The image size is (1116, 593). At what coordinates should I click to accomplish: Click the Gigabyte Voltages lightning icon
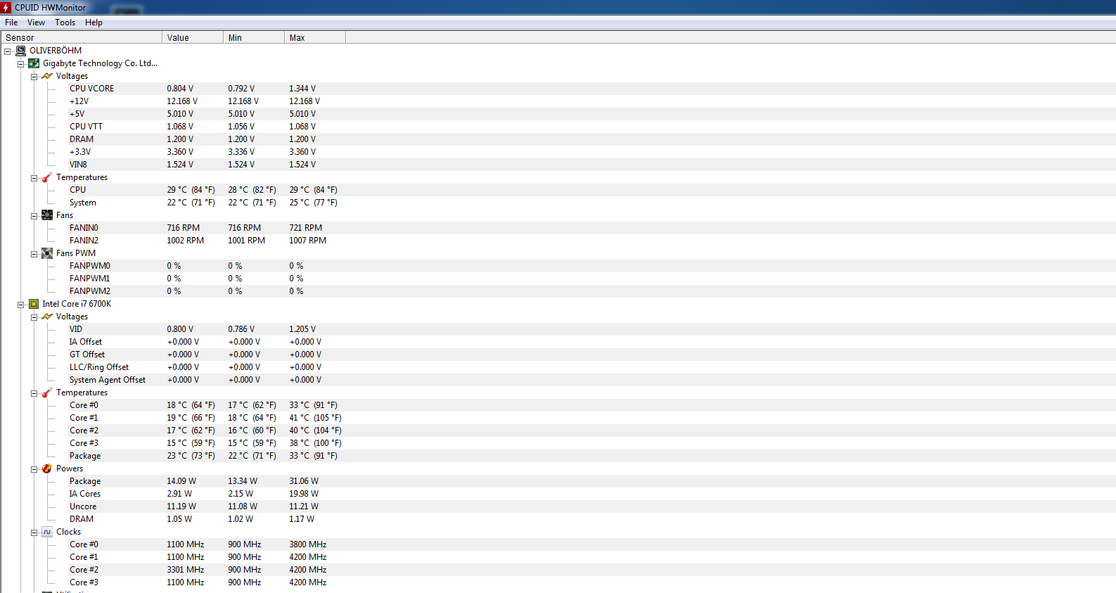tap(47, 76)
